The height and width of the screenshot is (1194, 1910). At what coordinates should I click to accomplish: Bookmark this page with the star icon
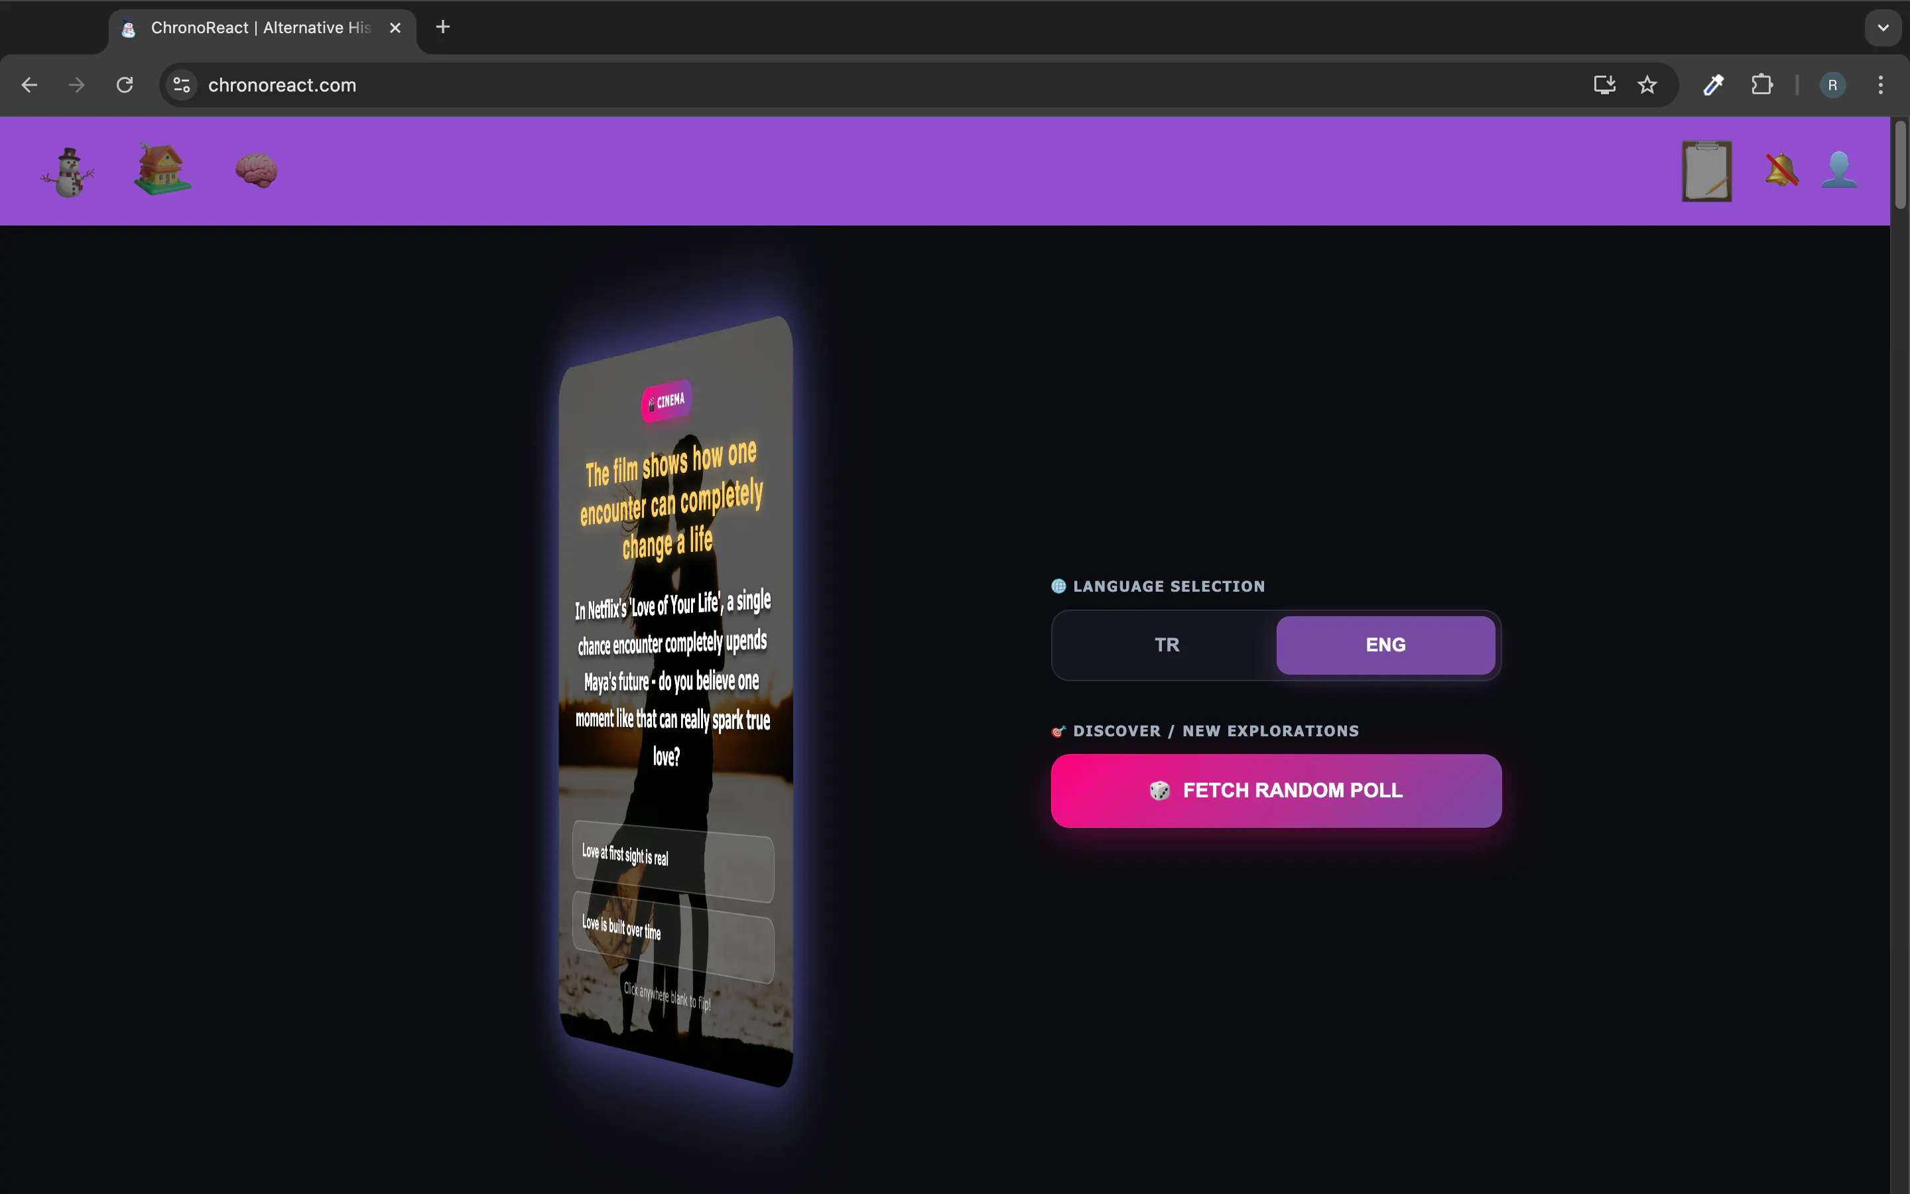[x=1647, y=84]
